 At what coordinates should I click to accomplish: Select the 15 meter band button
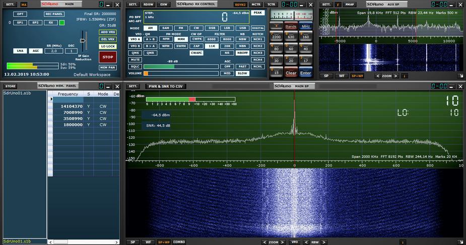coord(276,72)
